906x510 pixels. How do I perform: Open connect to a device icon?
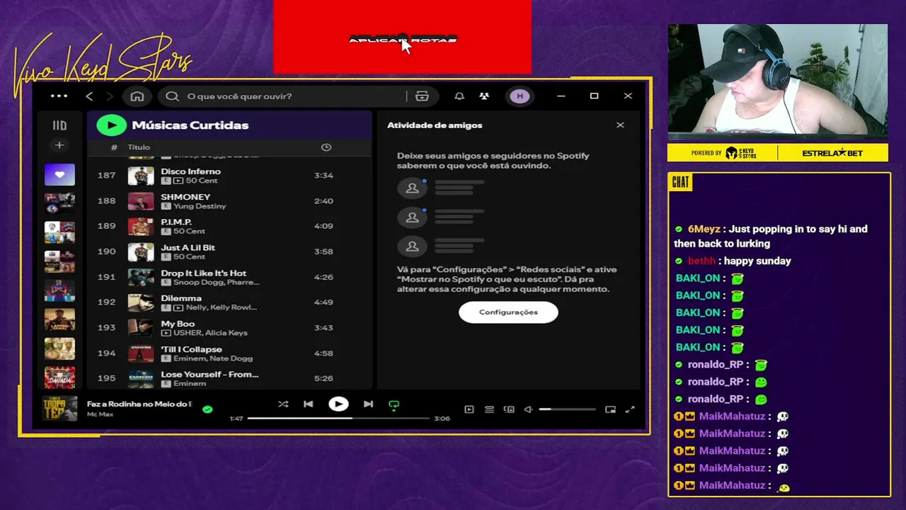pyautogui.click(x=509, y=409)
